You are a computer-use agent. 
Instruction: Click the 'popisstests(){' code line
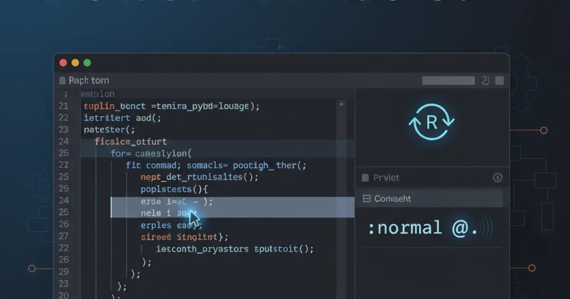point(174,189)
